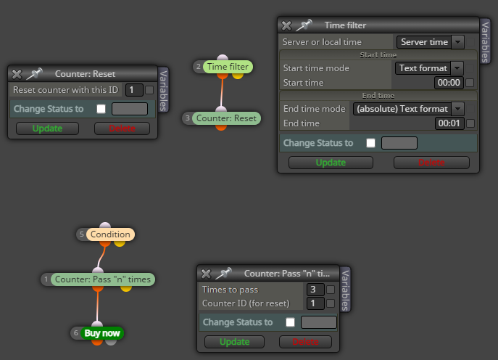Close the Counter: Reset panel
Viewport: 498px width, 360px height.
(x=17, y=74)
